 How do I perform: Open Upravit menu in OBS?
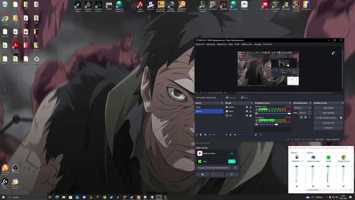pyautogui.click(x=211, y=44)
